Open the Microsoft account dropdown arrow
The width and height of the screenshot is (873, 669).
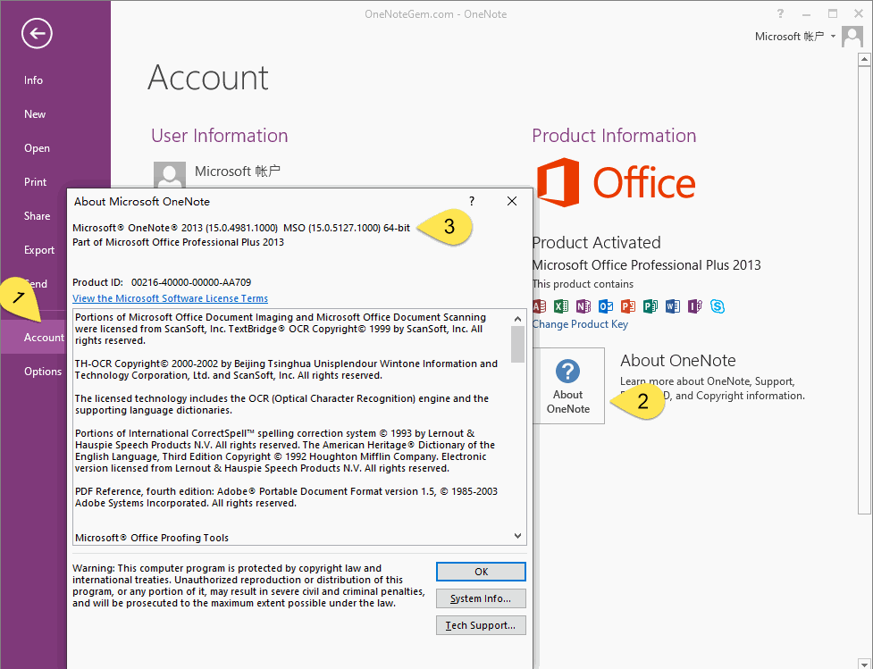[833, 37]
